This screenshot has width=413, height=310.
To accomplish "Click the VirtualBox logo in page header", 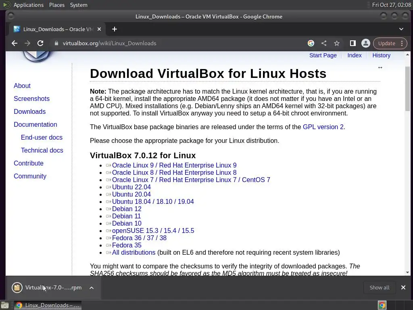I will (37, 56).
